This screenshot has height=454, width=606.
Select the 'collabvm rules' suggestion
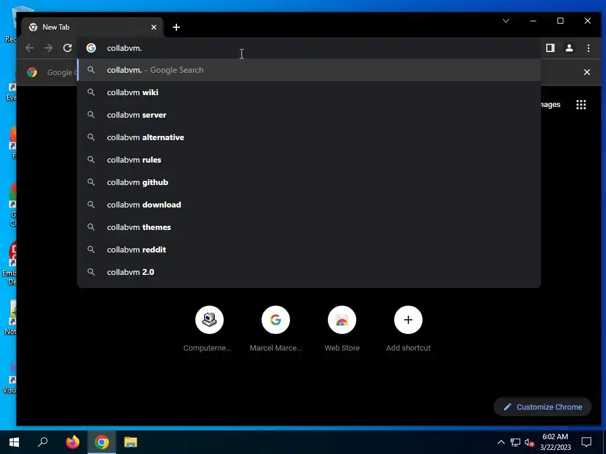coord(309,160)
